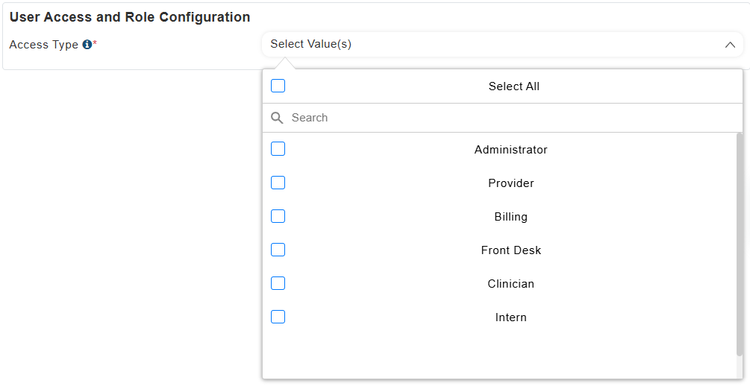Check the Billing checkbox

(x=278, y=216)
